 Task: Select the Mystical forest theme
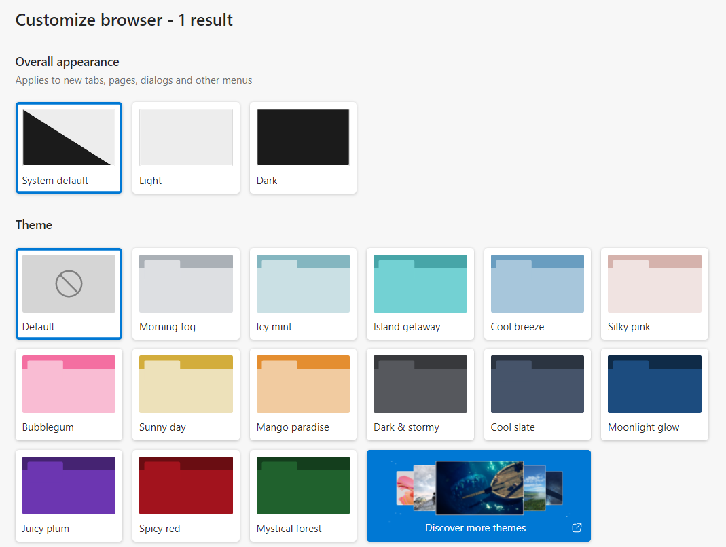coord(304,495)
